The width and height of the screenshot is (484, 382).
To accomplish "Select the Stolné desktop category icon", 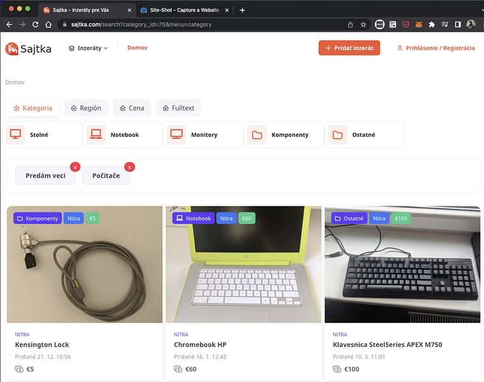I will click(16, 134).
